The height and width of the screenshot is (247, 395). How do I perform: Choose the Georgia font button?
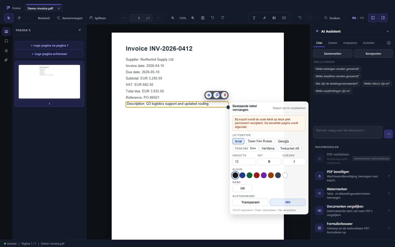(x=283, y=141)
